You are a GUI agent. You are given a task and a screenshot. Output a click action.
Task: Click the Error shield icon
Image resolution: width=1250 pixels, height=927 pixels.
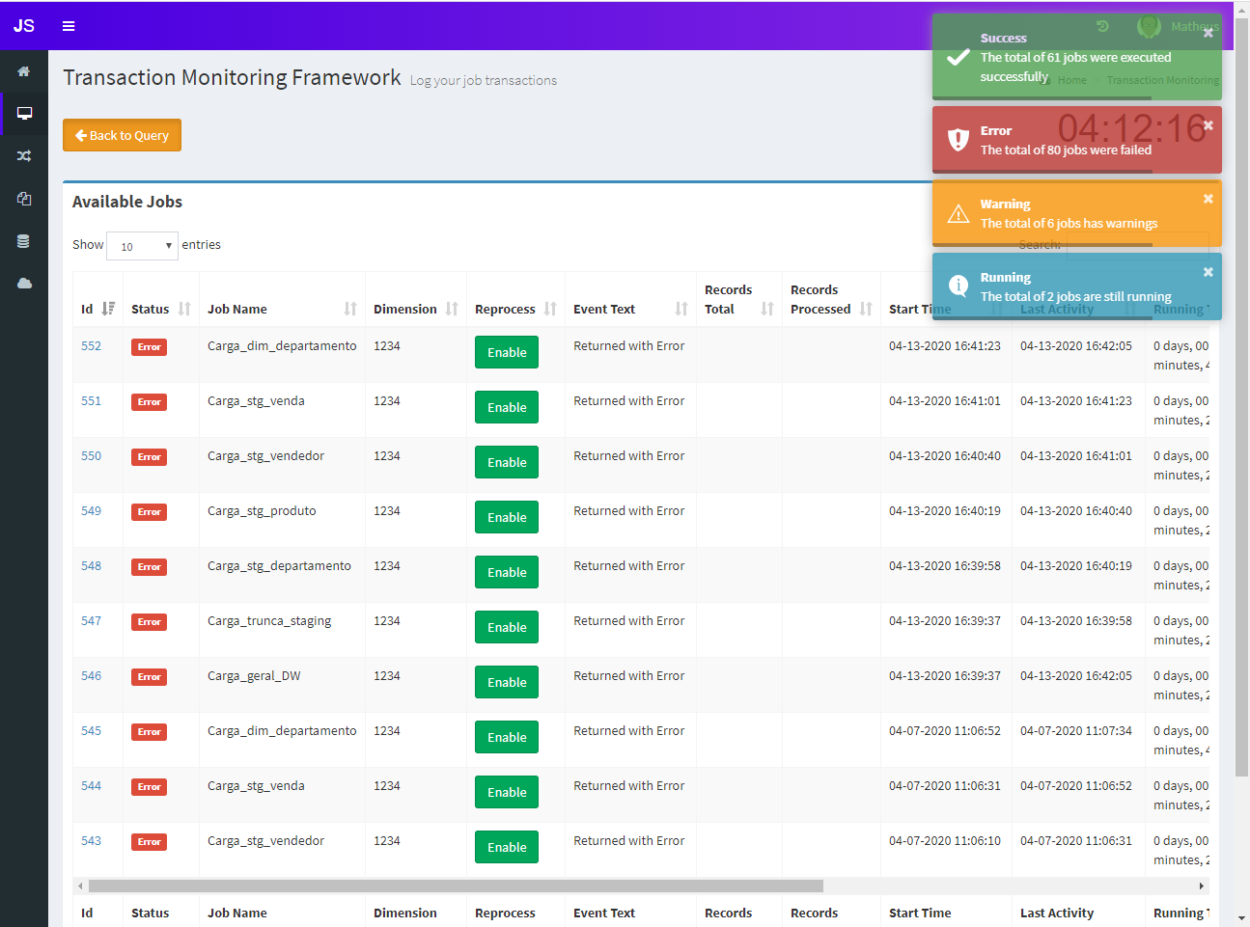tap(958, 140)
